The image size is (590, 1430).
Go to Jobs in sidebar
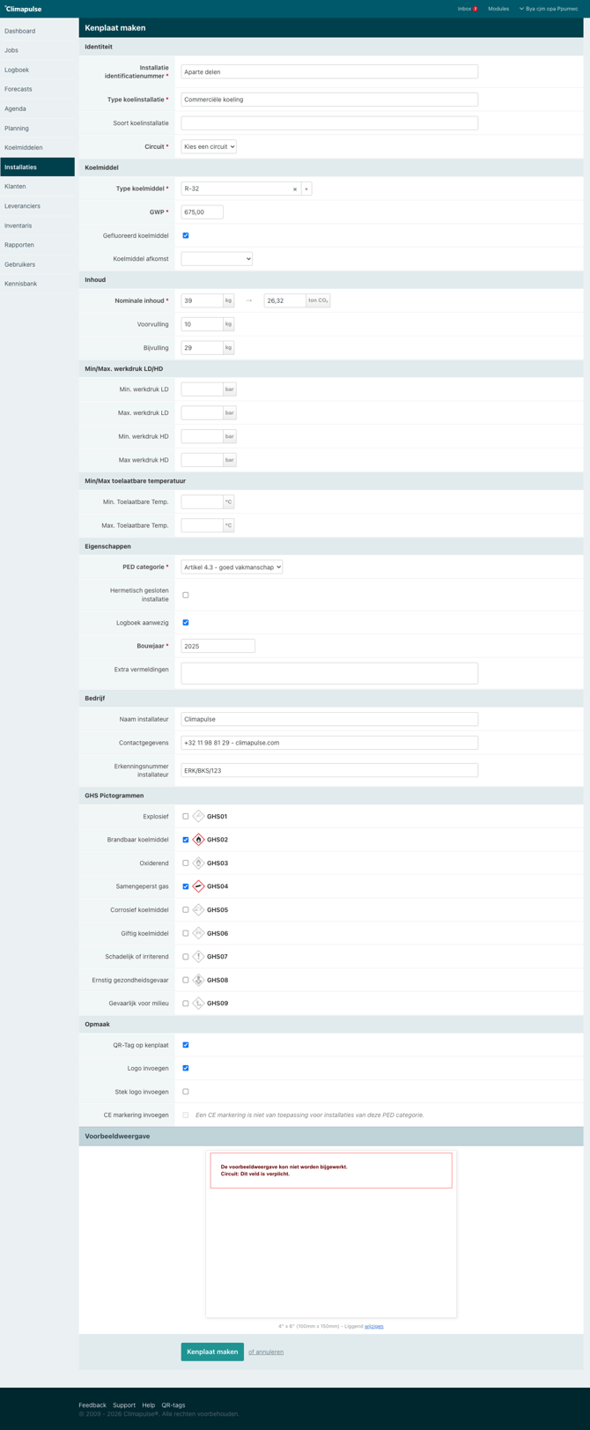pos(37,50)
